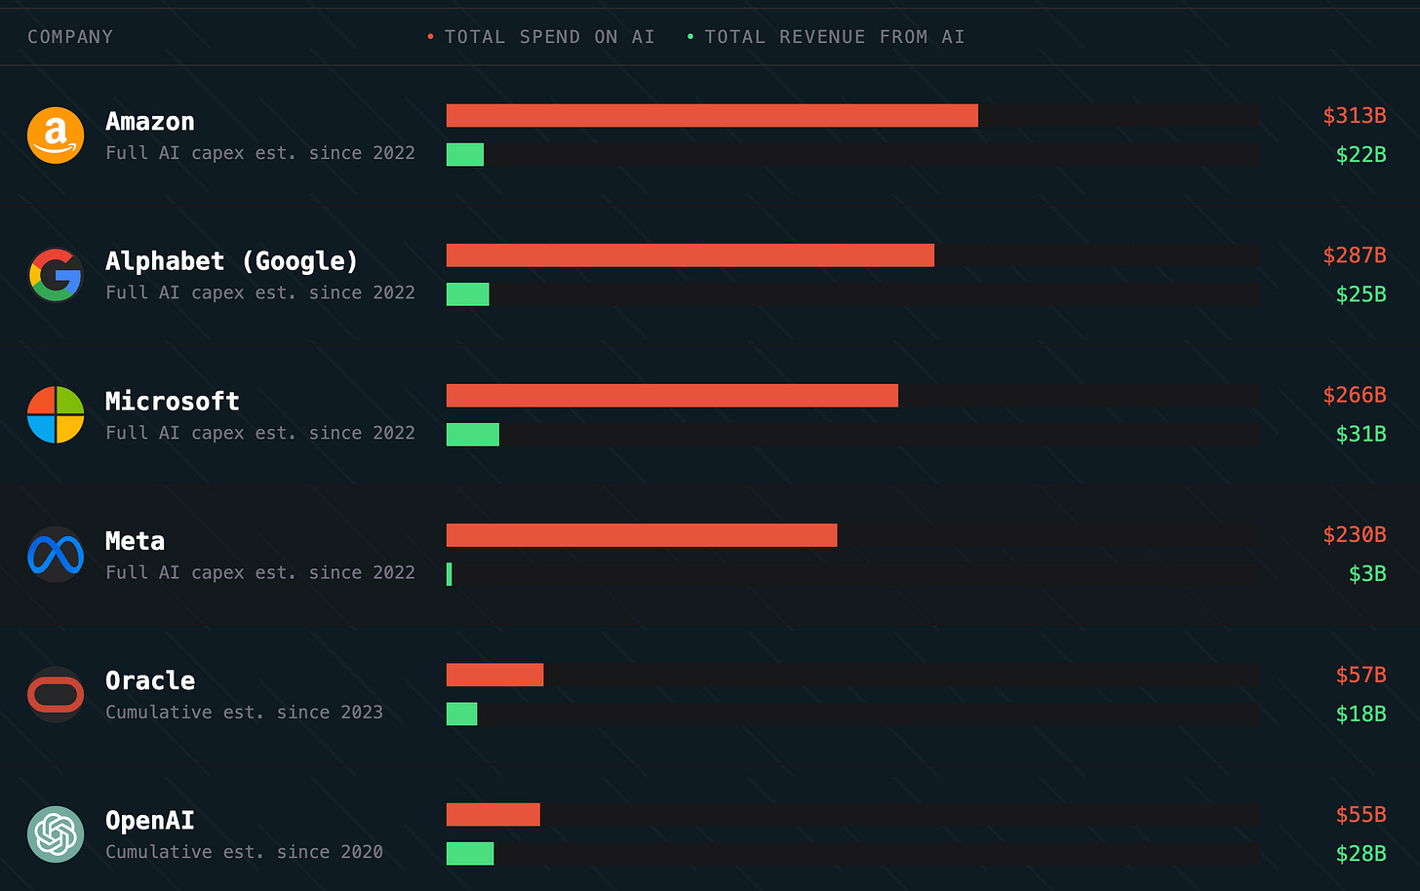This screenshot has width=1420, height=891.
Task: Select the Oracle red logo icon
Action: click(56, 694)
